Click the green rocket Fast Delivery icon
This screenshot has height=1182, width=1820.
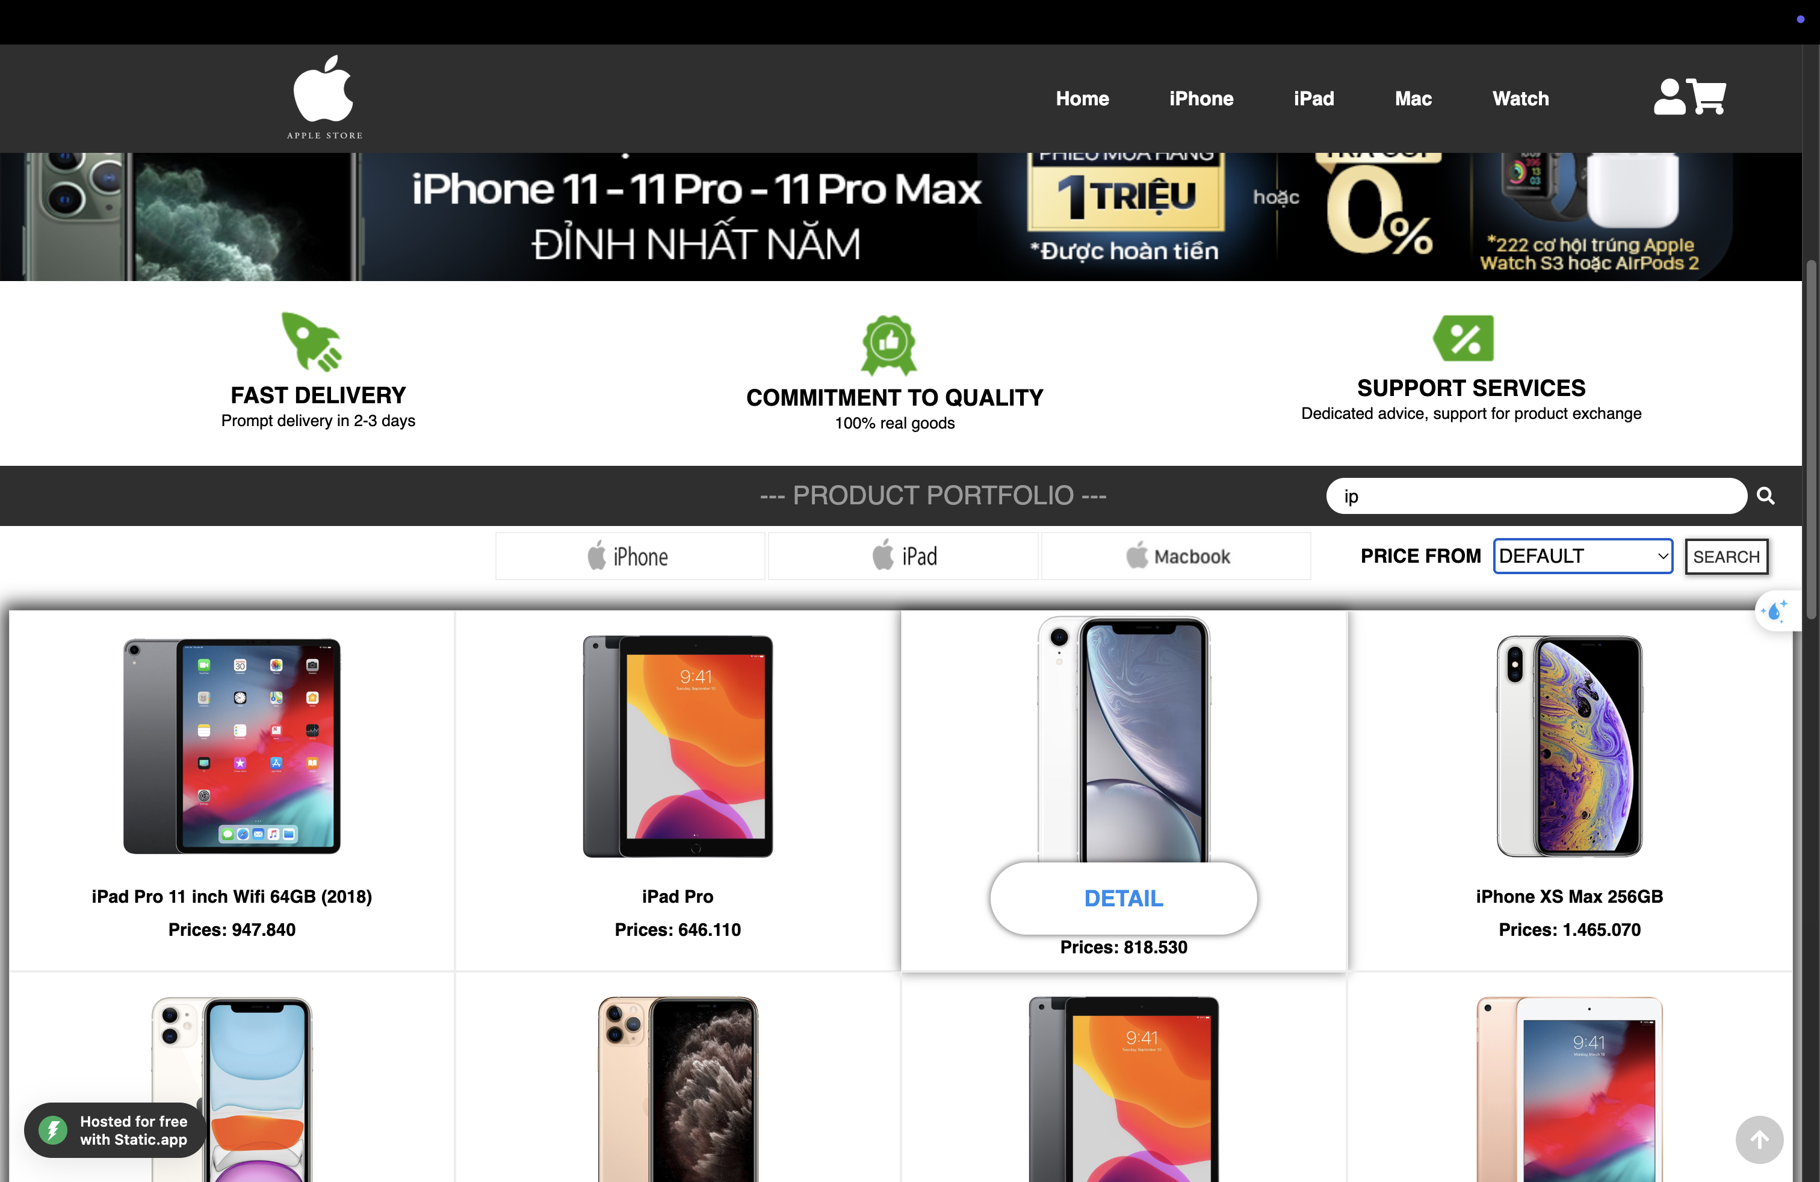[x=312, y=341]
